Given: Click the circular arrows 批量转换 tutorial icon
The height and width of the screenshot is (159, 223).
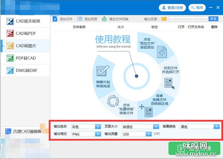Looking at the screenshot, I should [113, 101].
